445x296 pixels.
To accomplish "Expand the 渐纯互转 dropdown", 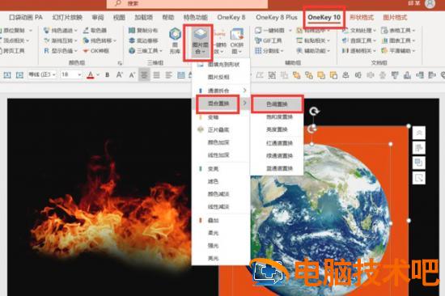I will tap(76, 40).
